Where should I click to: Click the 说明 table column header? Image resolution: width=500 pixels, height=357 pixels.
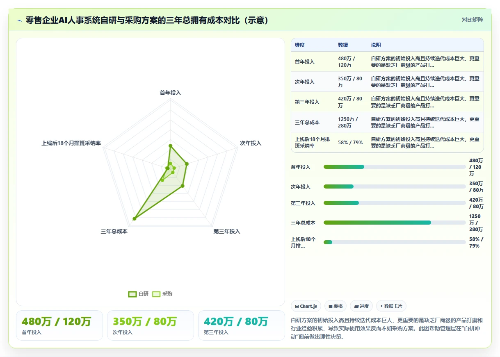click(376, 45)
